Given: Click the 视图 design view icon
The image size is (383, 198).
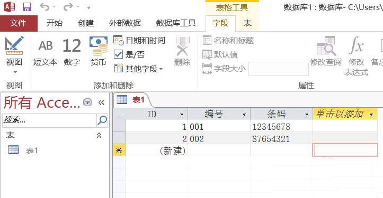Looking at the screenshot, I should [14, 45].
